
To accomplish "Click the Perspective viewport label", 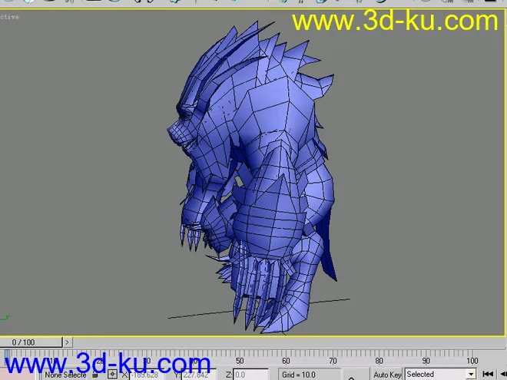I will (10, 17).
